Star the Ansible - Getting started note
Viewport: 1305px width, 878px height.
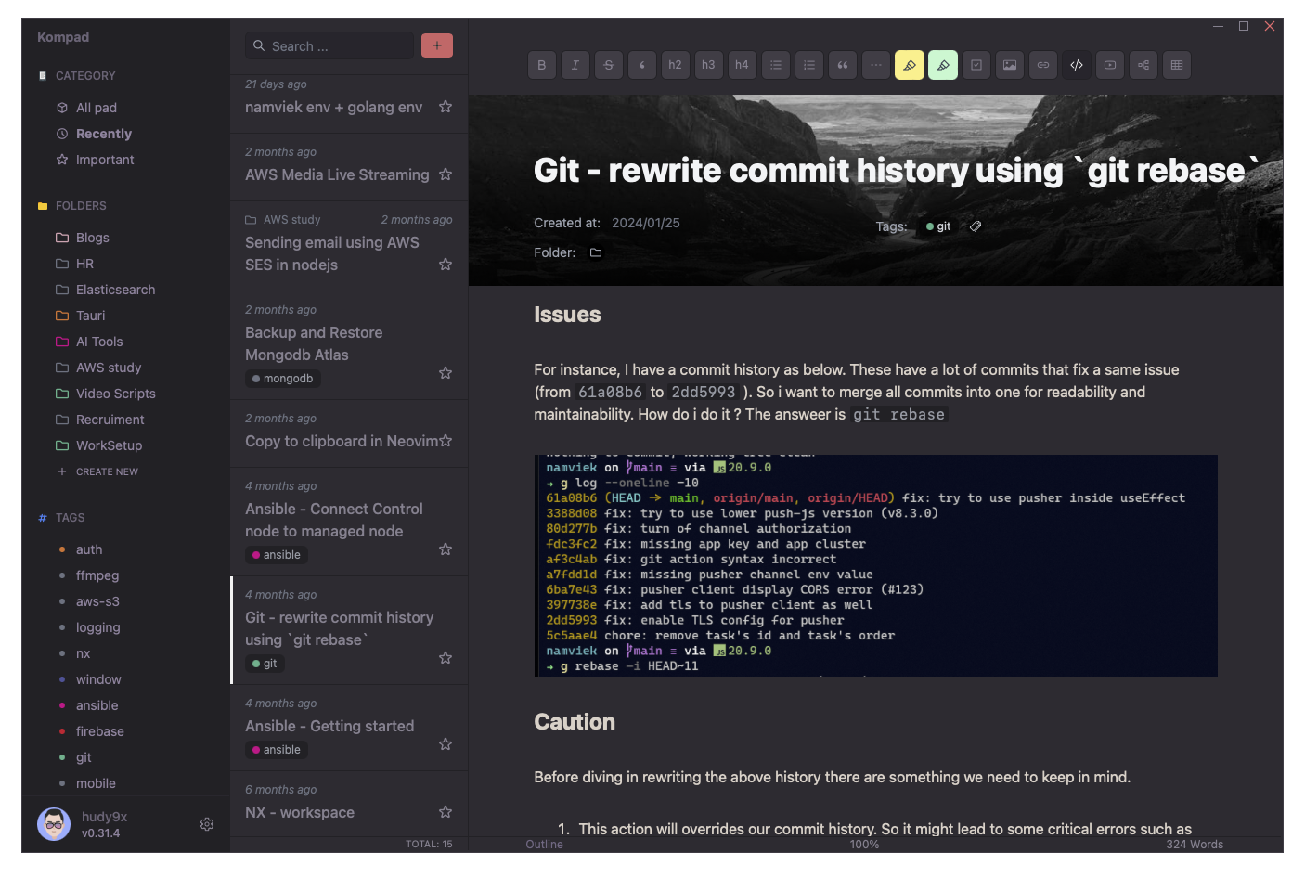pyautogui.click(x=446, y=744)
